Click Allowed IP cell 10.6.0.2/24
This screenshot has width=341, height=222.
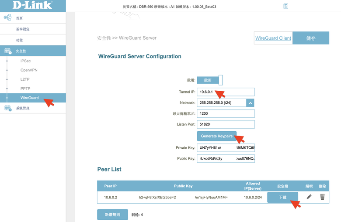pos(253,197)
